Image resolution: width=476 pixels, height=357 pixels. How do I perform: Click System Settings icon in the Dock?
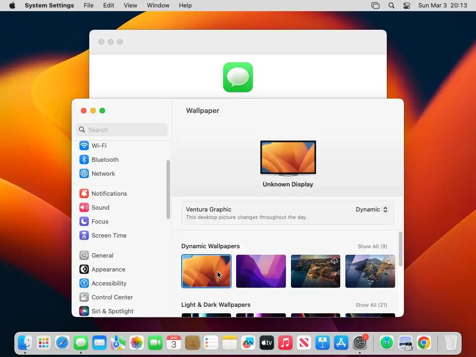point(360,343)
